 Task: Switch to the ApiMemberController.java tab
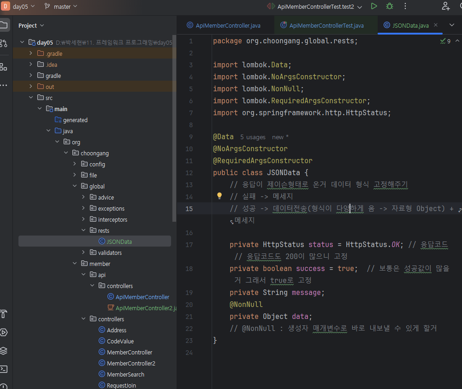click(229, 25)
